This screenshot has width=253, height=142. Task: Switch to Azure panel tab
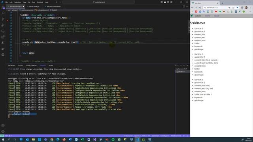pos(51,65)
